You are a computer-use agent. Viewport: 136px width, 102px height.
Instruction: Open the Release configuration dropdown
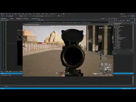21,16
